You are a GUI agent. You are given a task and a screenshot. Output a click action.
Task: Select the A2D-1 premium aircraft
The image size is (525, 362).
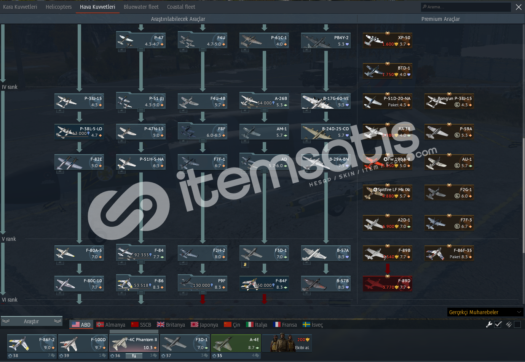click(388, 223)
